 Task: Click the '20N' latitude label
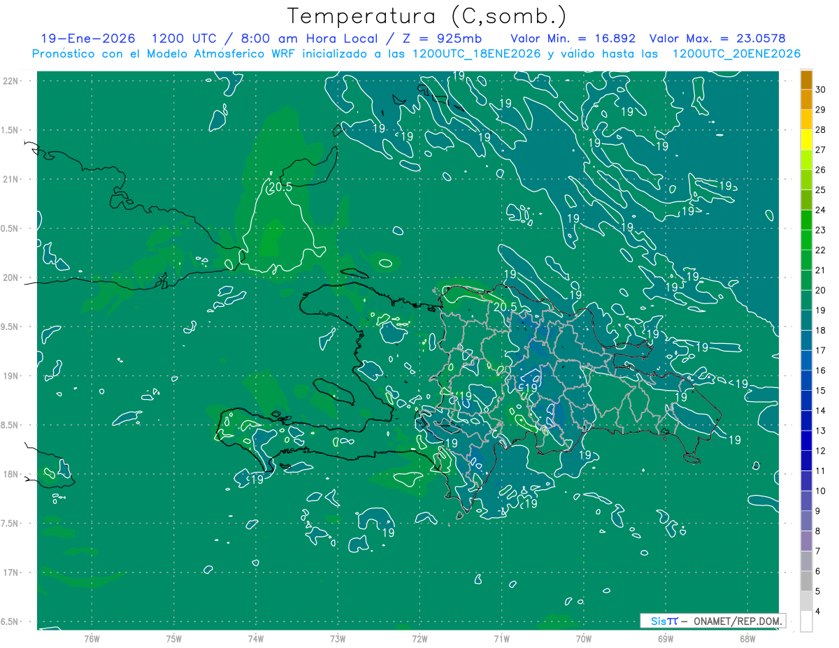tap(10, 278)
